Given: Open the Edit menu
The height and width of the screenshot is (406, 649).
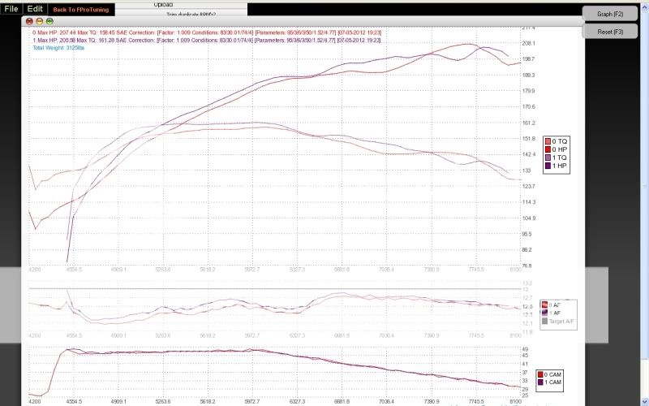Looking at the screenshot, I should pyautogui.click(x=34, y=9).
